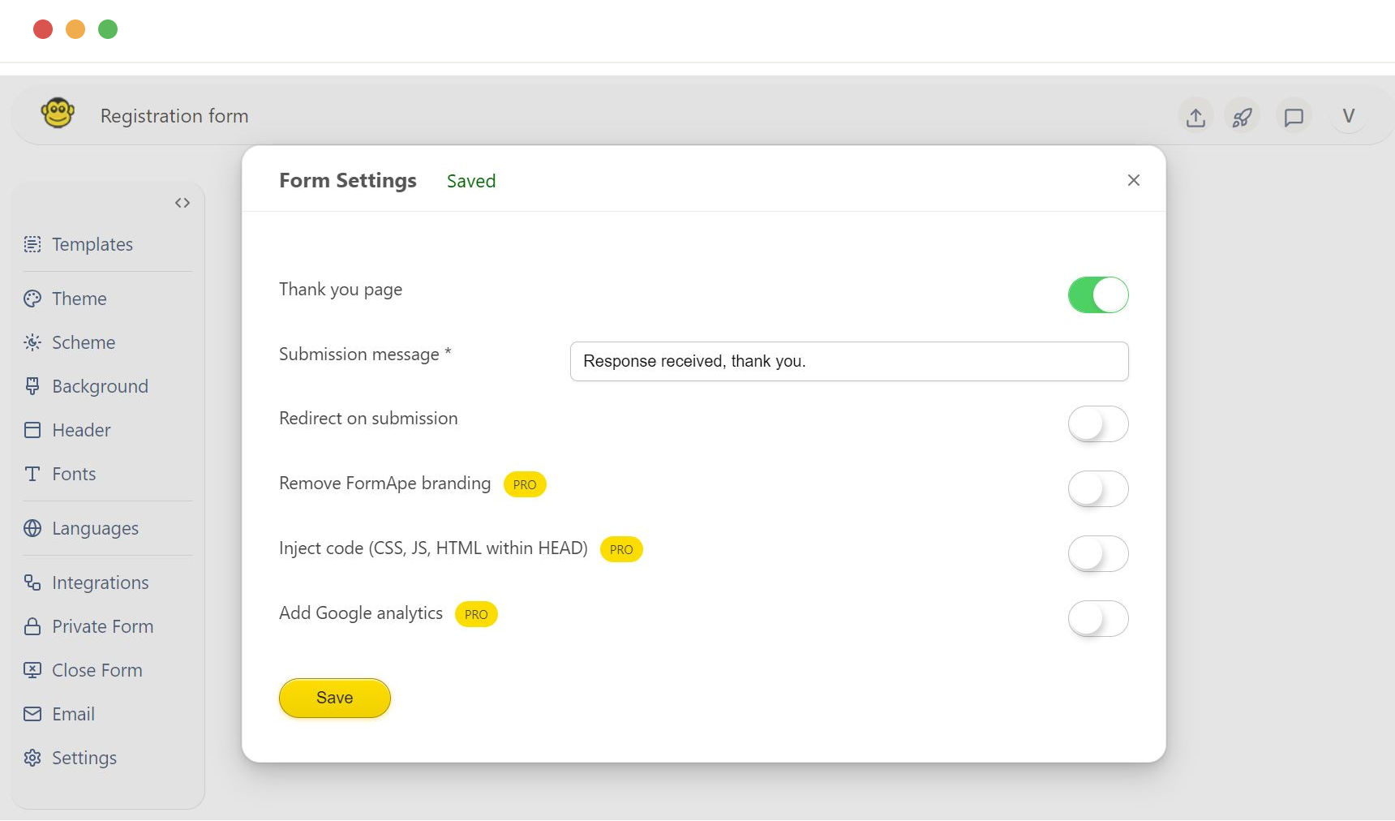1395x821 pixels.
Task: Close the Form Settings dialog
Action: coord(1134,180)
